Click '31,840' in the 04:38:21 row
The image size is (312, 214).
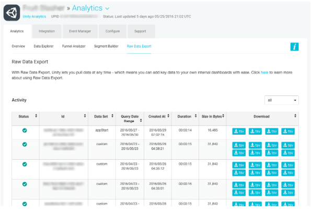coord(213,144)
